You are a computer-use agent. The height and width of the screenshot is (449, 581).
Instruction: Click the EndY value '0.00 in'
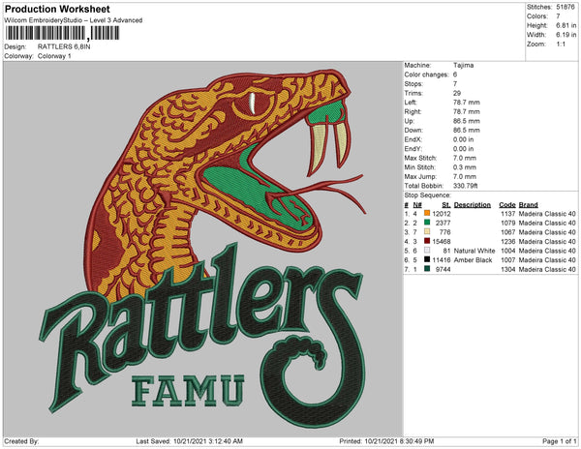[463, 149]
